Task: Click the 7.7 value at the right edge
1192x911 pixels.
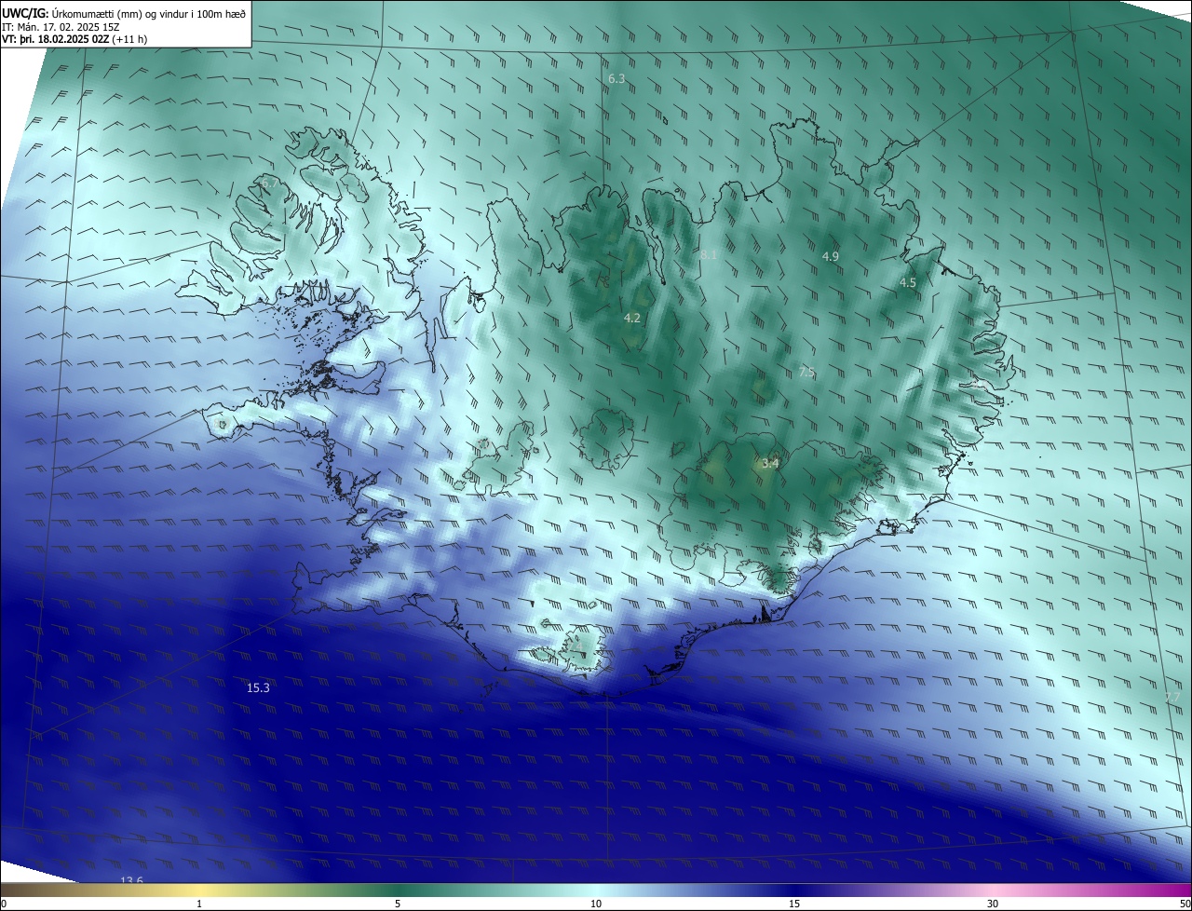Action: tap(1172, 697)
